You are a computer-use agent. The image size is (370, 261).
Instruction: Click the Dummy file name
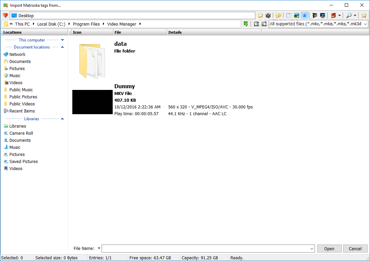point(124,86)
